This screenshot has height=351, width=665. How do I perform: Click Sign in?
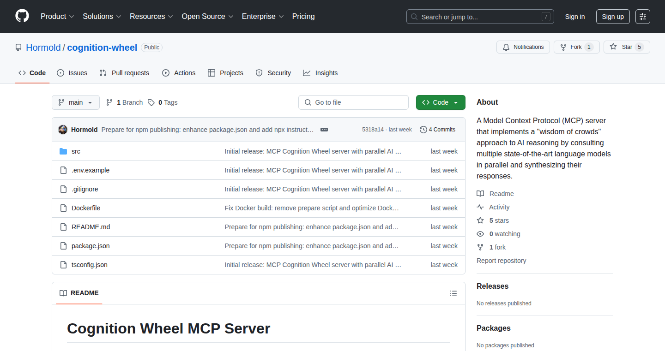pos(575,17)
